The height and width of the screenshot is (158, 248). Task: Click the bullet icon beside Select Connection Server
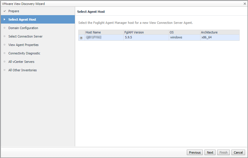click(4, 36)
